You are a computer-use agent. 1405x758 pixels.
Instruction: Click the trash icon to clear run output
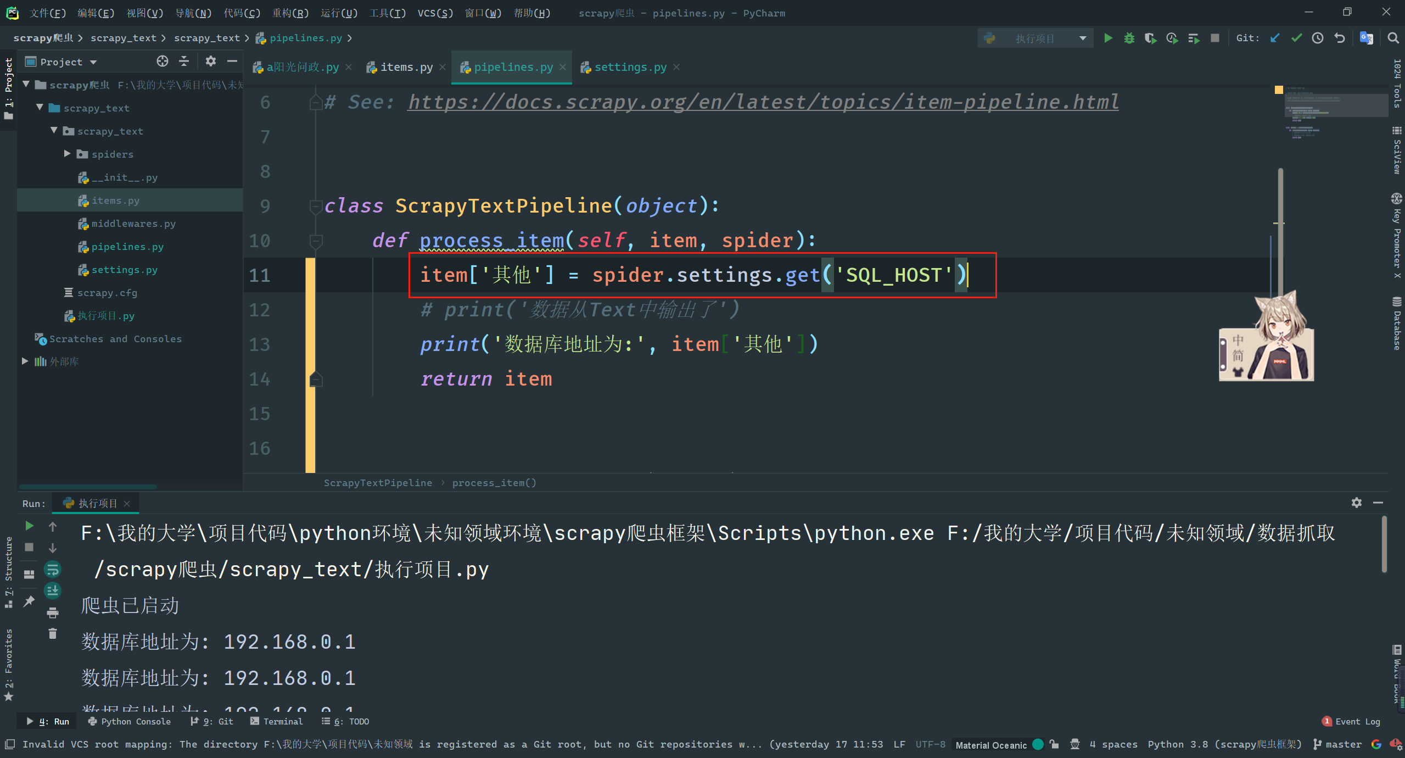(53, 634)
